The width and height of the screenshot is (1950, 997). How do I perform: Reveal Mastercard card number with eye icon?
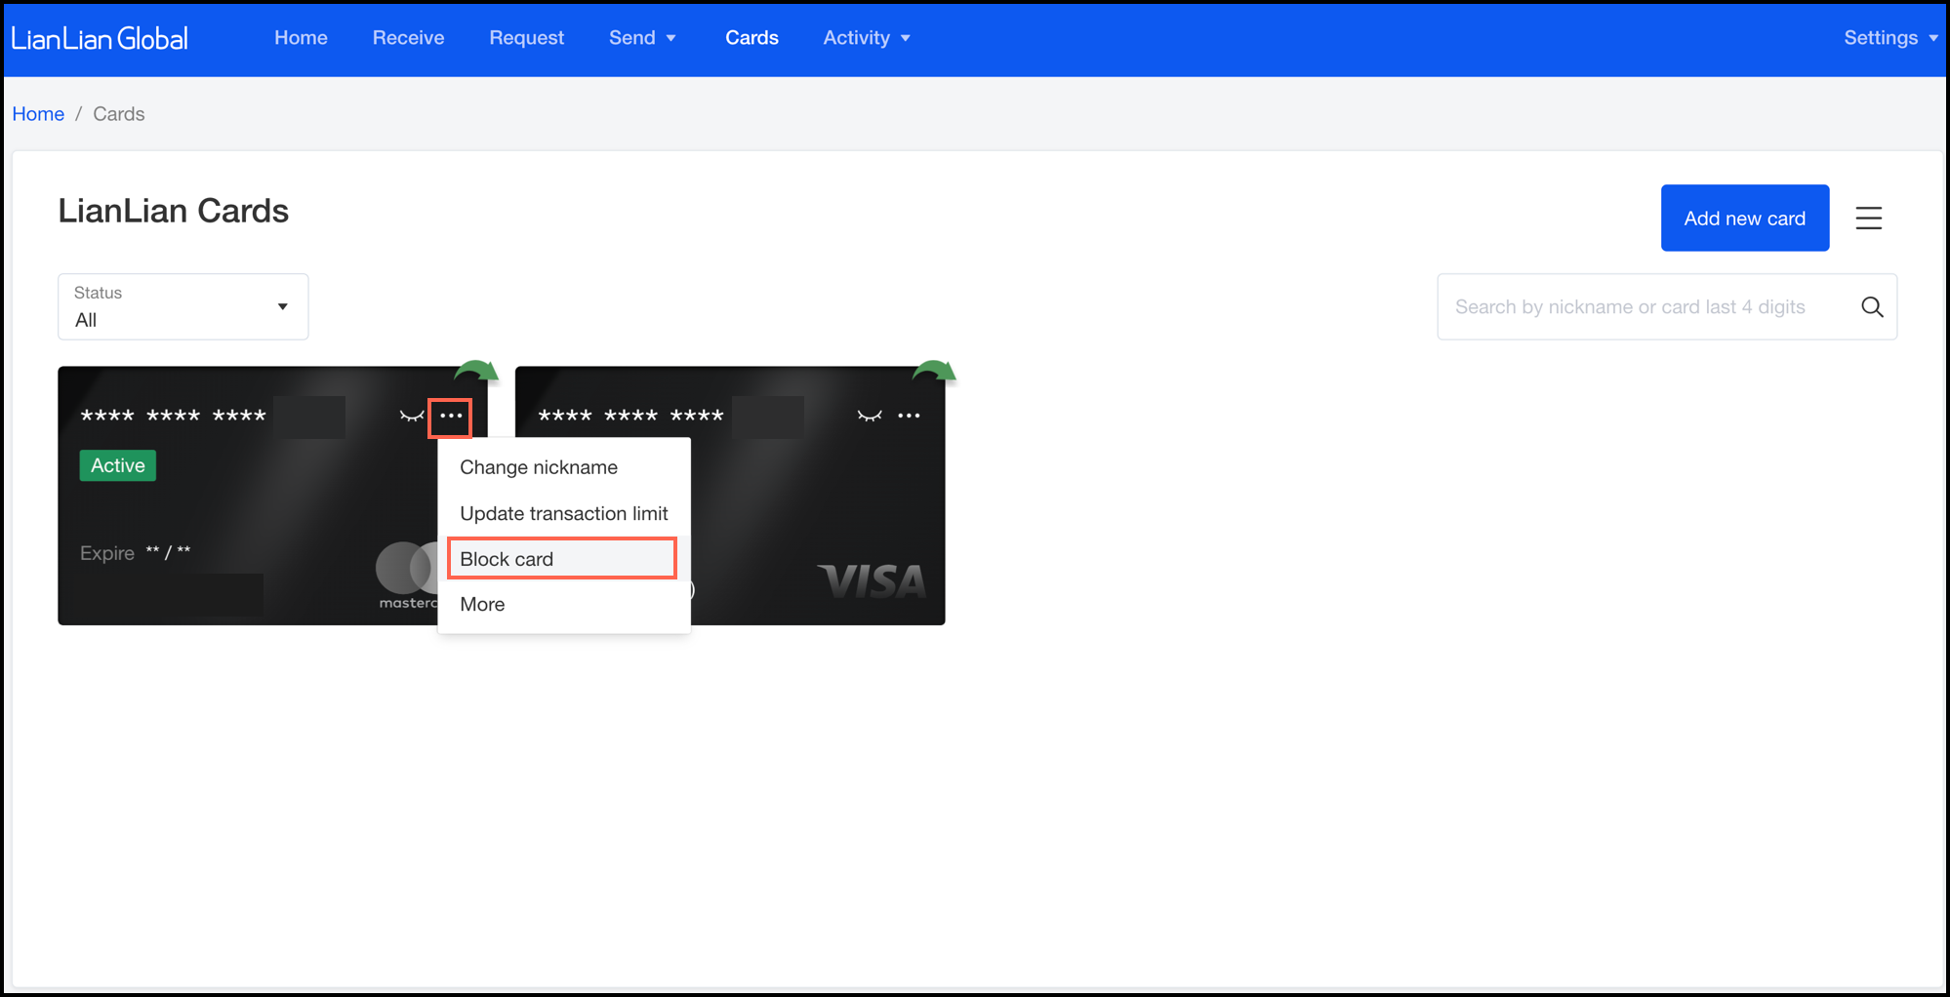(x=412, y=416)
